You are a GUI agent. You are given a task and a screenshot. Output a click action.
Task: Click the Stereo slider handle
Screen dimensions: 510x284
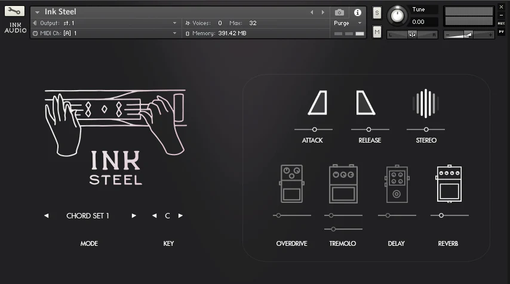[x=426, y=129]
